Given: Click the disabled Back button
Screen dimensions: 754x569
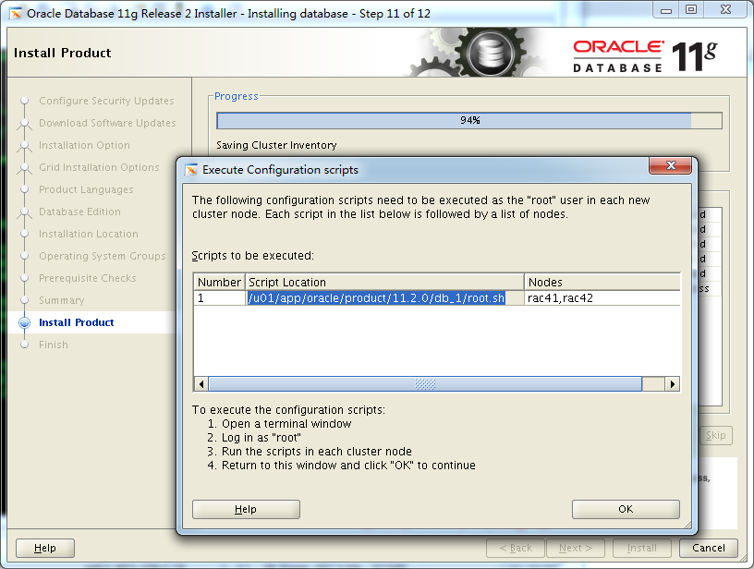Looking at the screenshot, I should pos(516,549).
